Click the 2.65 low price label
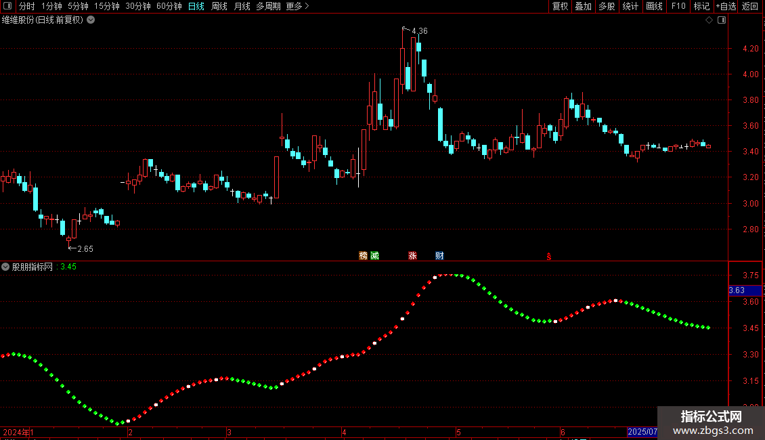Screen dimensions: 765x440 tap(85, 249)
